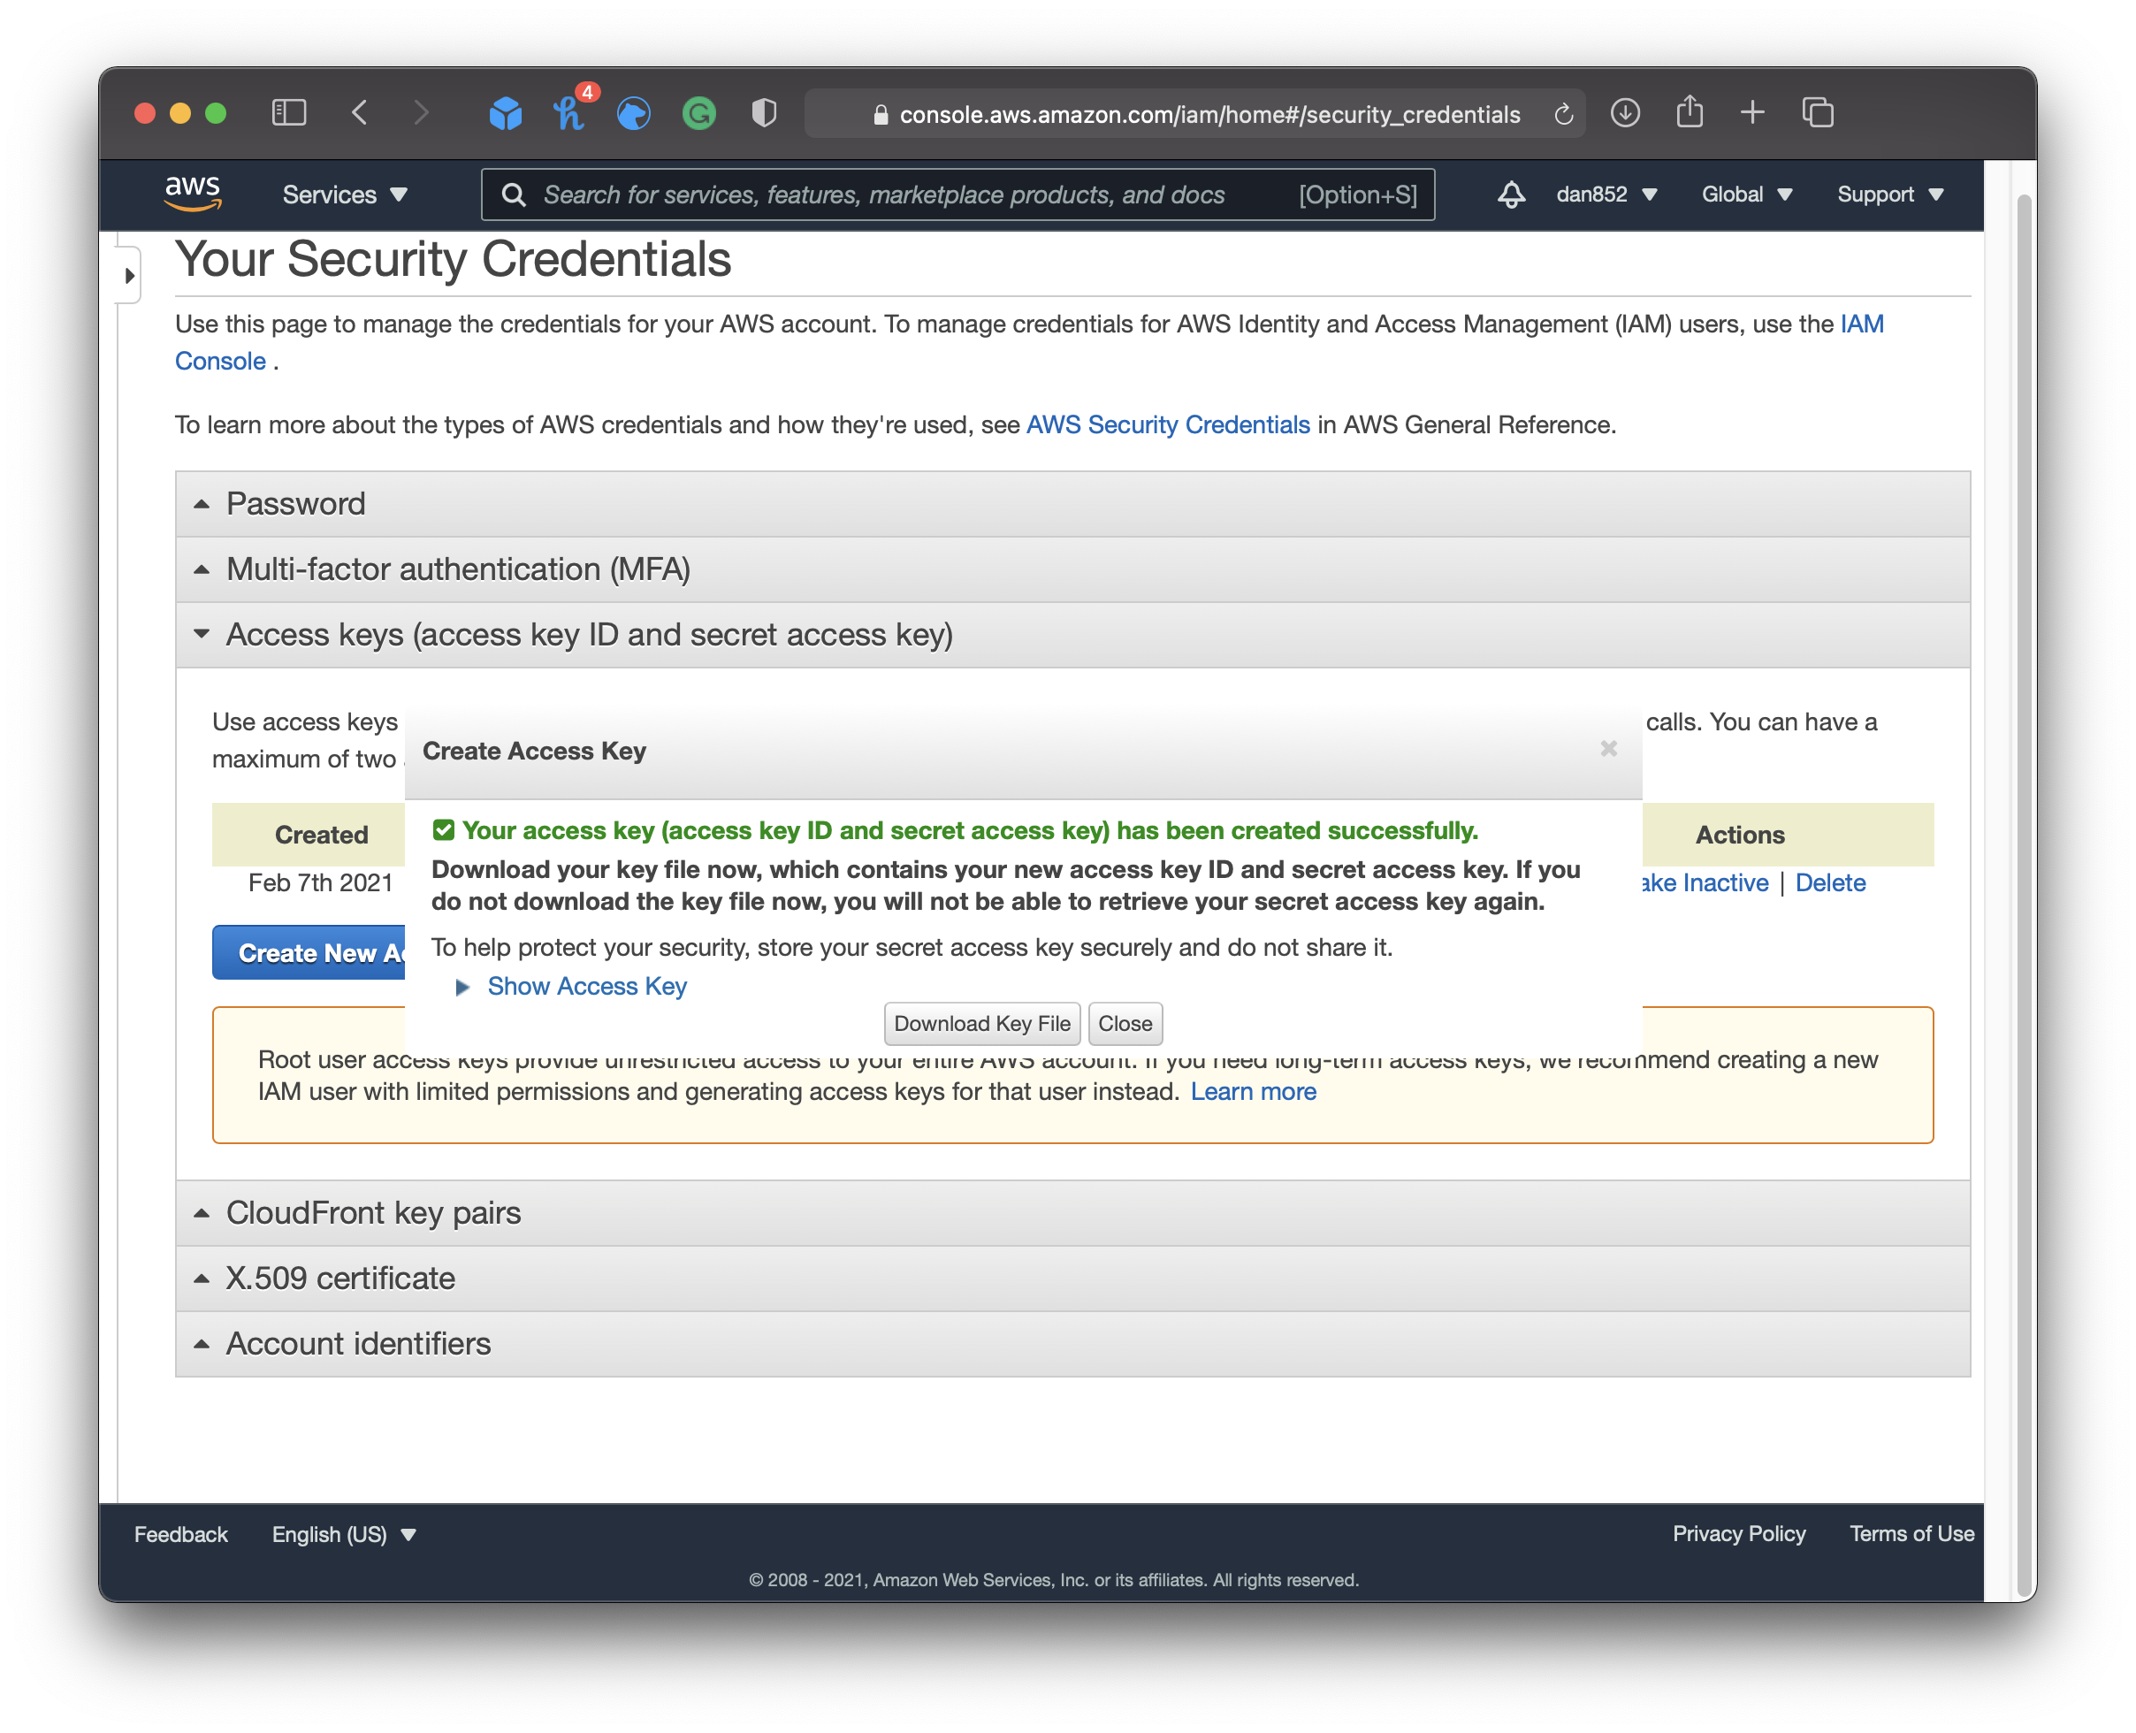Click the AWS logo home icon
This screenshot has width=2136, height=1733.
(189, 195)
